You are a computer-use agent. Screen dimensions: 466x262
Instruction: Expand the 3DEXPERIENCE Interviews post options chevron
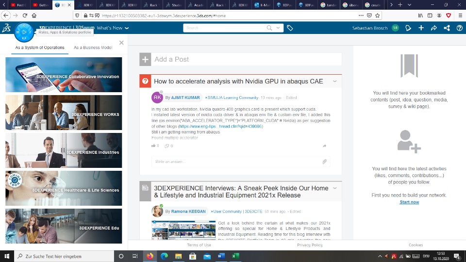(334, 188)
